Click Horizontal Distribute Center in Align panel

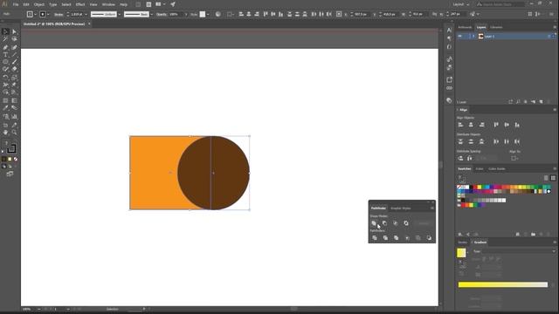coord(507,141)
